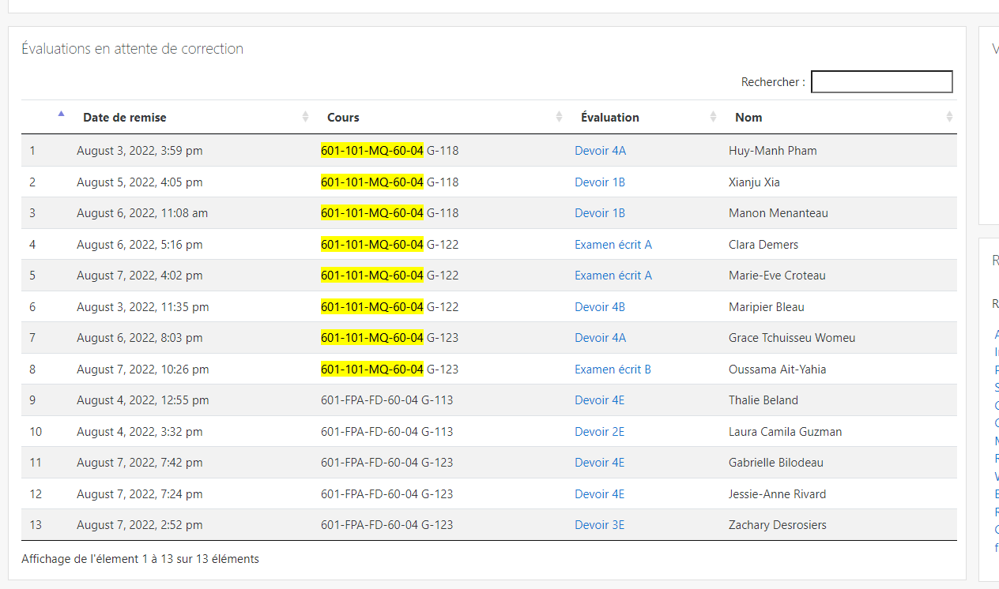Open Devoir 1B for Manon Menanteau

pyautogui.click(x=599, y=212)
